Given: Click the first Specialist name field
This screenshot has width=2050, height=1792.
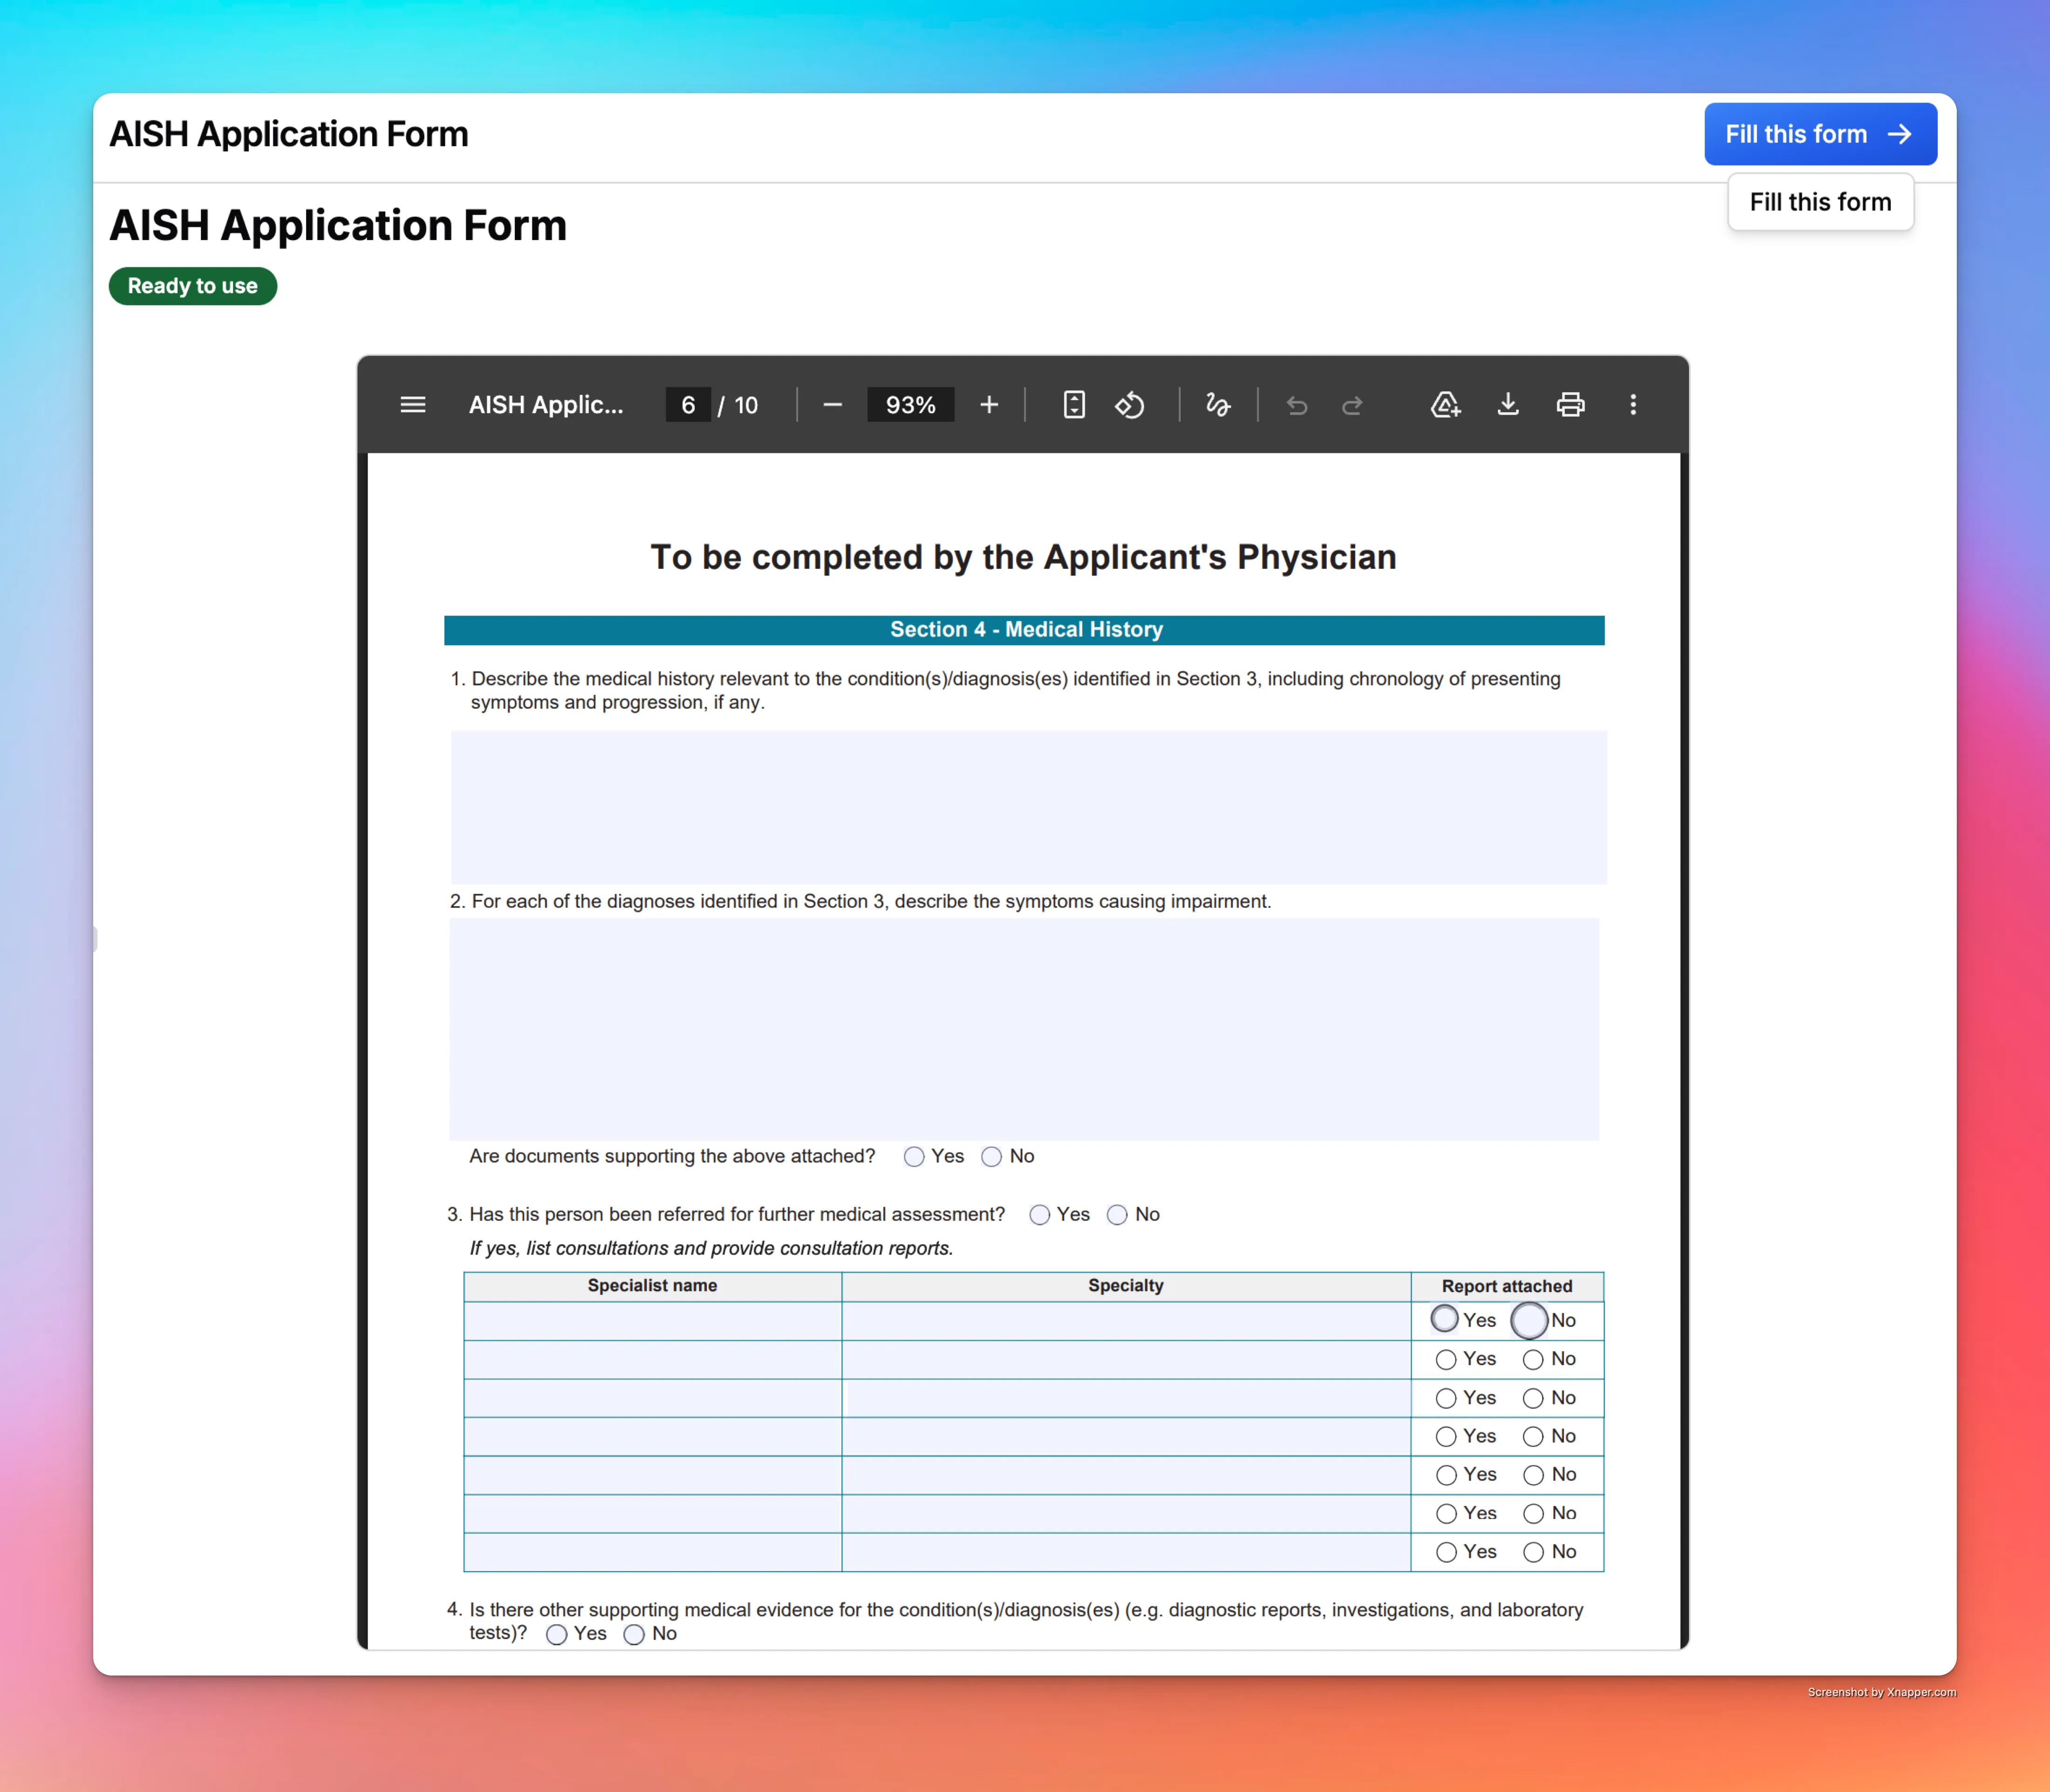Looking at the screenshot, I should [x=652, y=1320].
